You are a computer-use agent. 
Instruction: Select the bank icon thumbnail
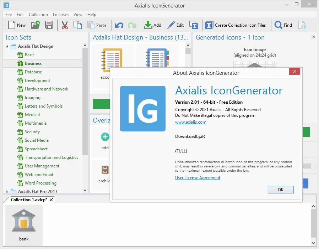pyautogui.click(x=24, y=225)
